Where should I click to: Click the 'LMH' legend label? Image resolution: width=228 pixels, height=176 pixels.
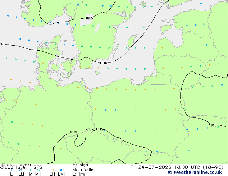[x=62, y=174]
